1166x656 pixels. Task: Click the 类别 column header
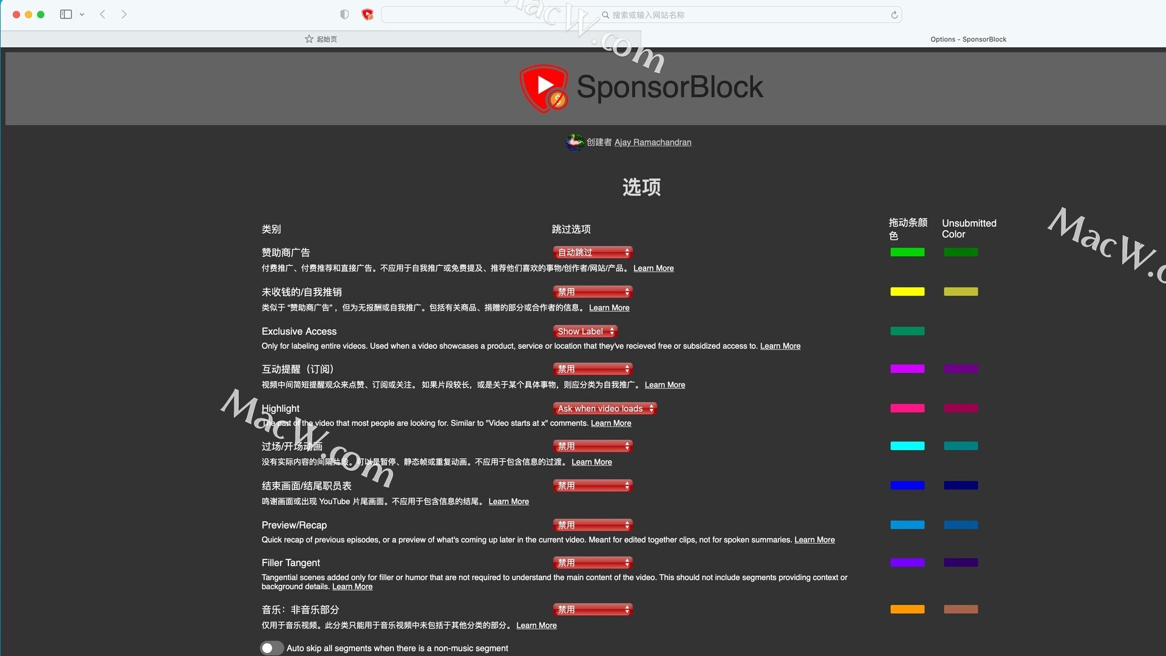(x=271, y=229)
